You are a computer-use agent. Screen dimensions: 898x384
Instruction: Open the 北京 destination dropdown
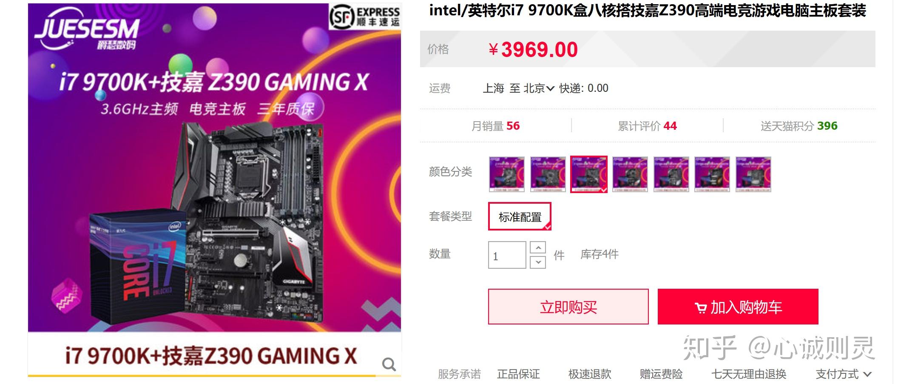(x=539, y=88)
